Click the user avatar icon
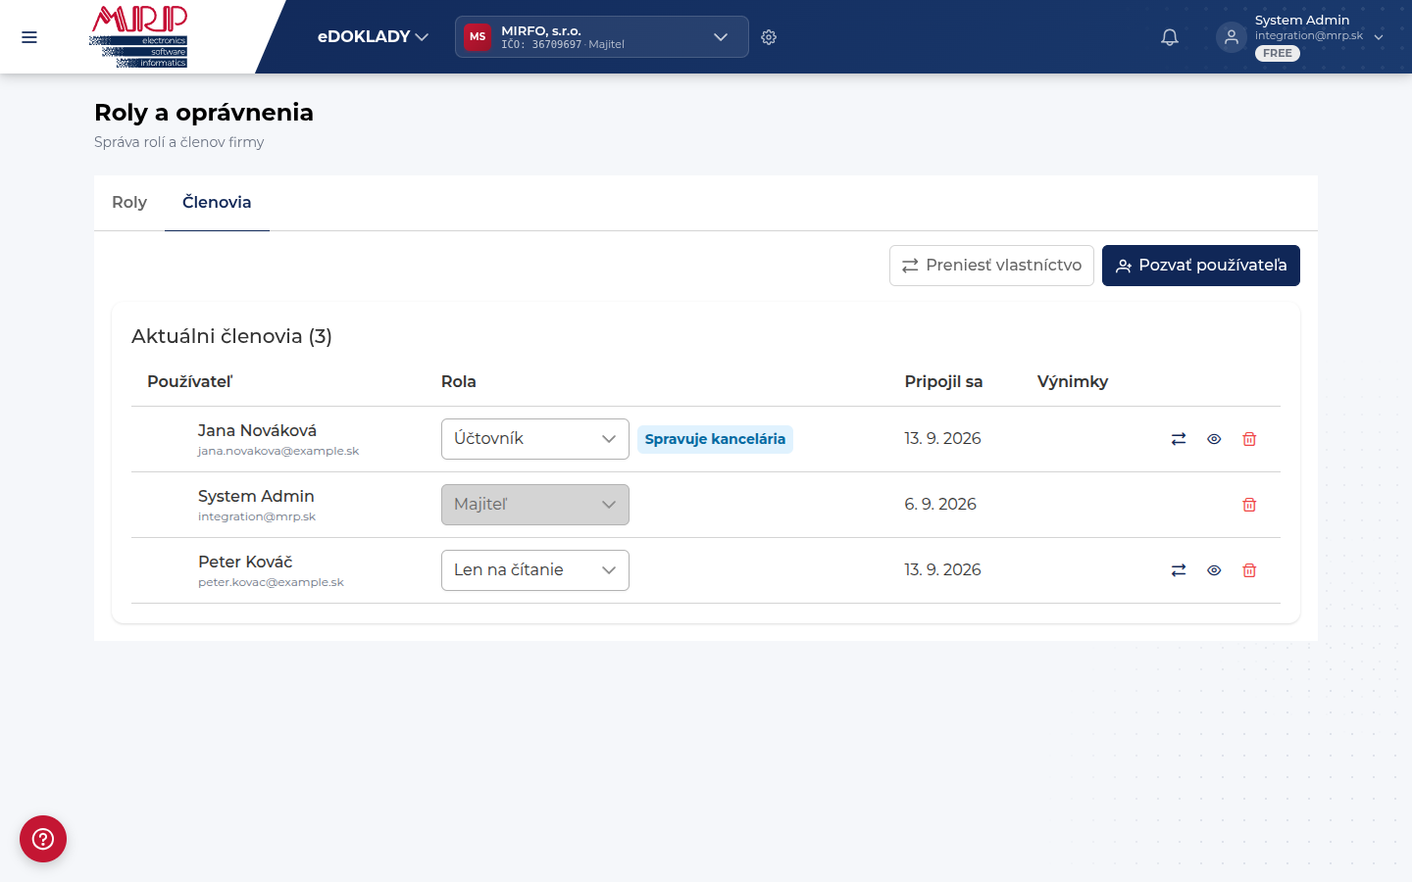 click(x=1232, y=37)
